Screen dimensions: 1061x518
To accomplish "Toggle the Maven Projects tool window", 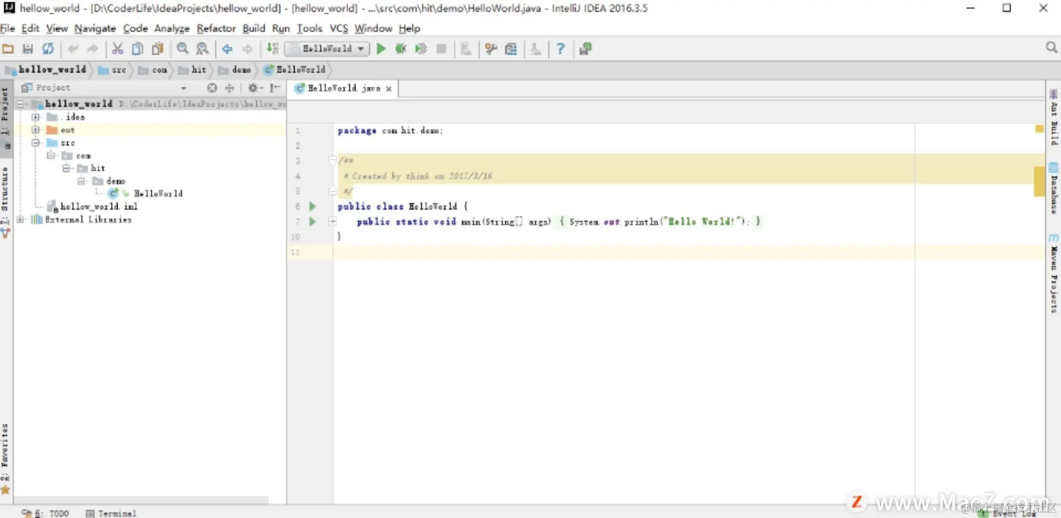I will [x=1054, y=273].
